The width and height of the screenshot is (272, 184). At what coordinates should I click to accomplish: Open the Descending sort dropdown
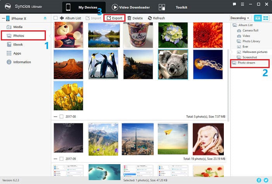(240, 18)
